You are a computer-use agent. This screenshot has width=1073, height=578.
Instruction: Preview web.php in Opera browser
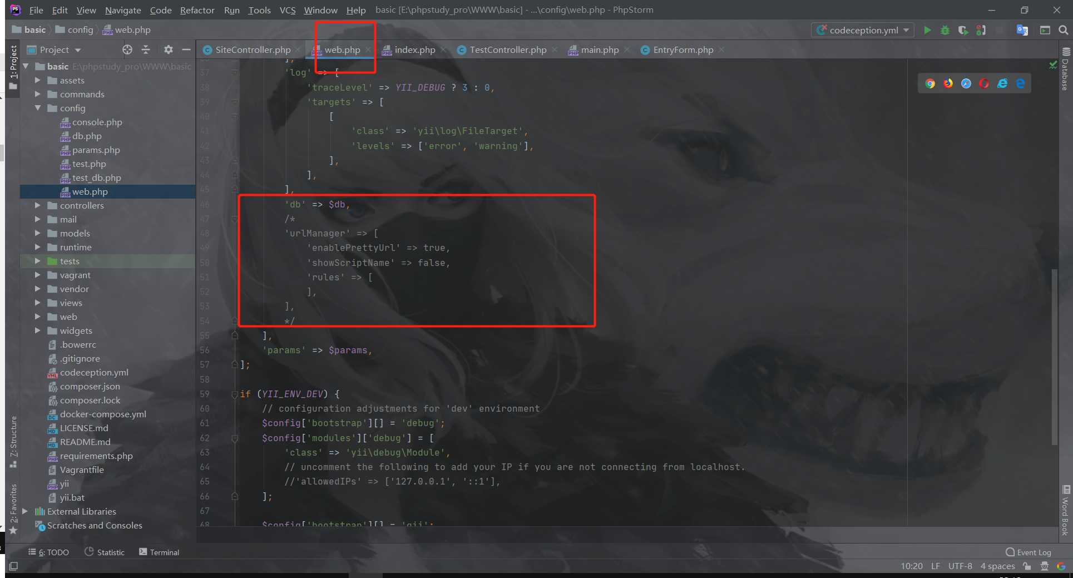tap(984, 83)
